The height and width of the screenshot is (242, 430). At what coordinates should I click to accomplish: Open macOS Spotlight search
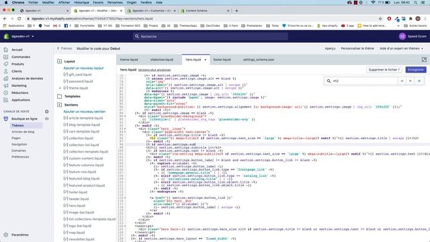pos(415,3)
